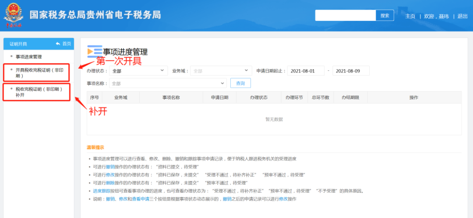This screenshot has height=218, width=473.
Task: Click the 证明开具 sidebar title
Action: pyautogui.click(x=18, y=44)
